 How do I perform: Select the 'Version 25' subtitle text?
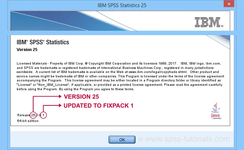[27, 50]
